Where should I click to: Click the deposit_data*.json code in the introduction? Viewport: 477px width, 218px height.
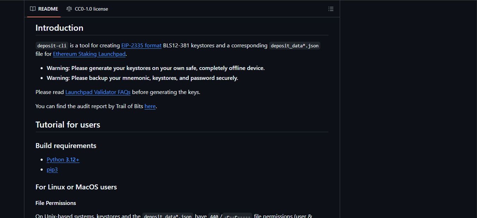point(295,46)
